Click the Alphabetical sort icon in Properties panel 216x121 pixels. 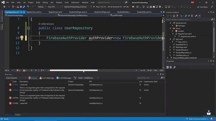pyautogui.click(x=171, y=67)
